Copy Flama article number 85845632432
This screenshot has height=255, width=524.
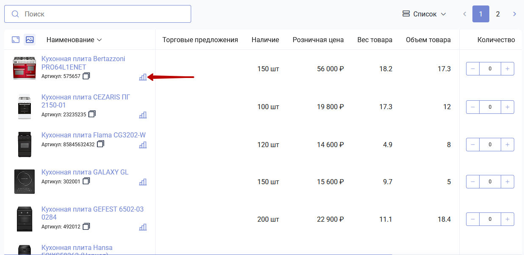101,144
